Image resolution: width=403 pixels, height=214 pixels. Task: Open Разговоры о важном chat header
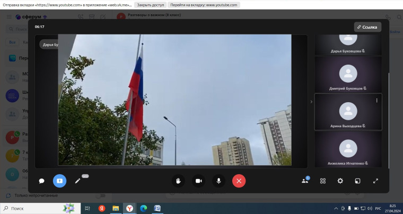point(154,15)
